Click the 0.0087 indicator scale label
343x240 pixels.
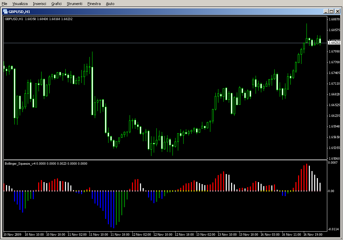point(333,163)
